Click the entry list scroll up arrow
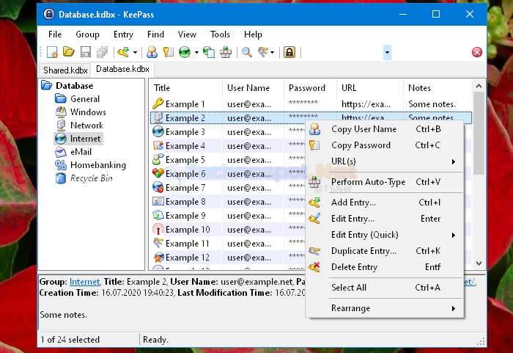 pyautogui.click(x=479, y=86)
